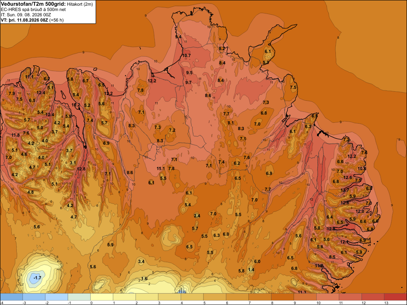Click the '11.3' value at the map's bottom edge
The width and height of the screenshot is (407, 305).
coord(302,292)
